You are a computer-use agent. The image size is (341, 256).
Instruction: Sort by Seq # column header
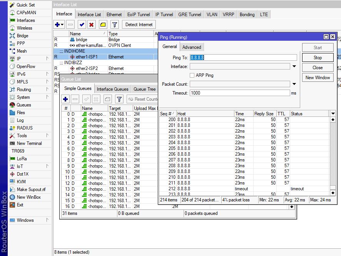click(167, 113)
